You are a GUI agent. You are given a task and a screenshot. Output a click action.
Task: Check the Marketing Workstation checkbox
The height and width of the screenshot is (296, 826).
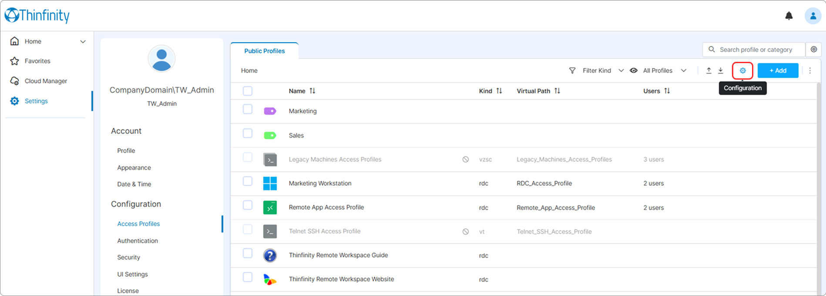tap(248, 181)
